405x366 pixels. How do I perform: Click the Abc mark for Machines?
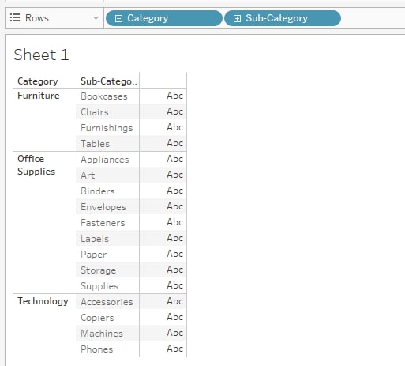(174, 333)
